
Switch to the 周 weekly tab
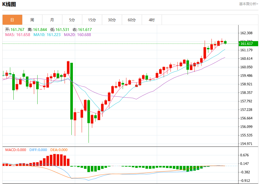[x=32, y=20]
